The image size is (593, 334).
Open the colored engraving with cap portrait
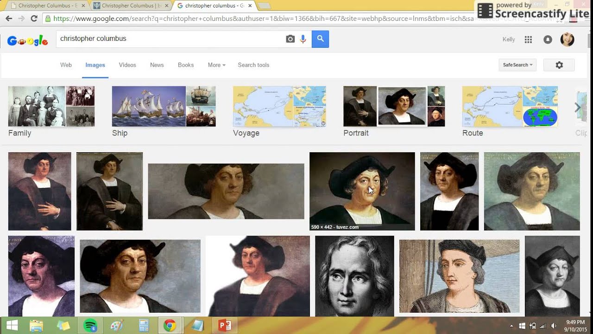(x=460, y=276)
